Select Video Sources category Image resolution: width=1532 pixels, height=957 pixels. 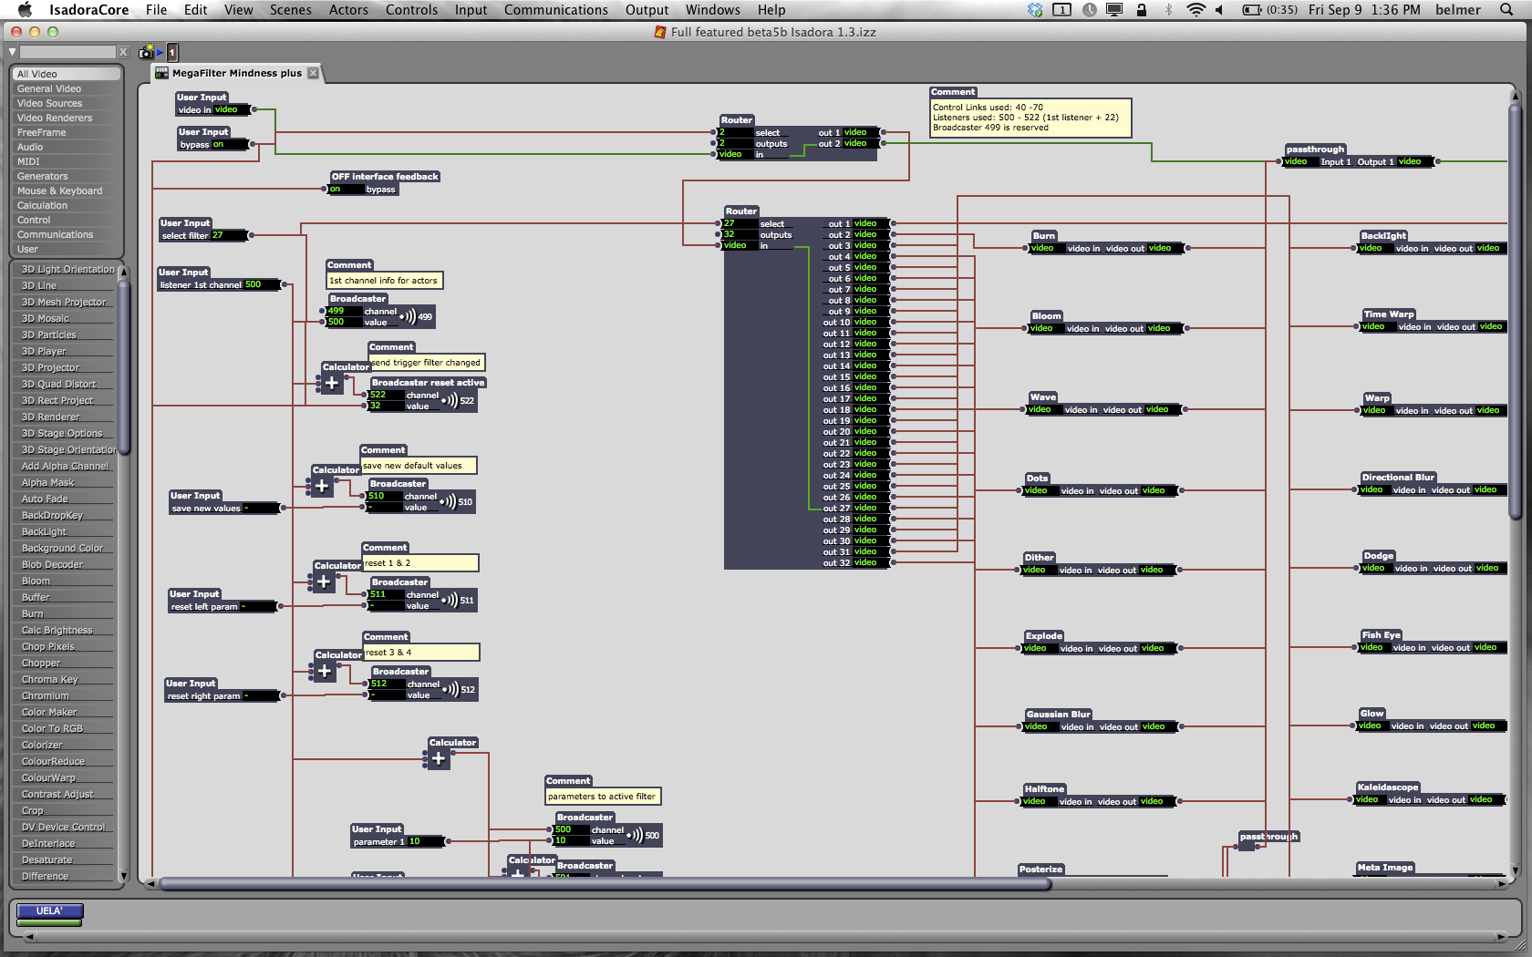[x=67, y=103]
